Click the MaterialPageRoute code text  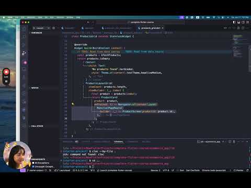[x=109, y=108]
